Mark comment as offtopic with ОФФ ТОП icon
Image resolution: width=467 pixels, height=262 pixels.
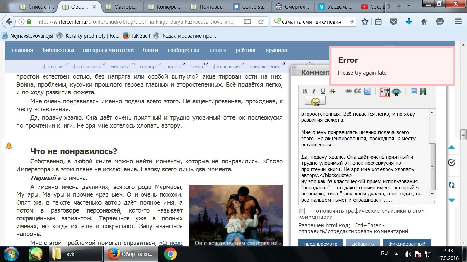click(x=385, y=92)
